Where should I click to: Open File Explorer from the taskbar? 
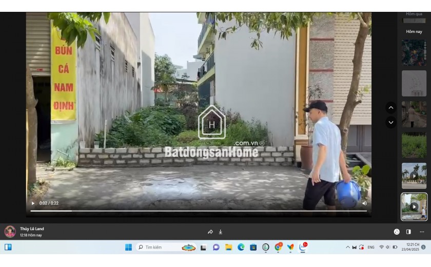coord(228,247)
